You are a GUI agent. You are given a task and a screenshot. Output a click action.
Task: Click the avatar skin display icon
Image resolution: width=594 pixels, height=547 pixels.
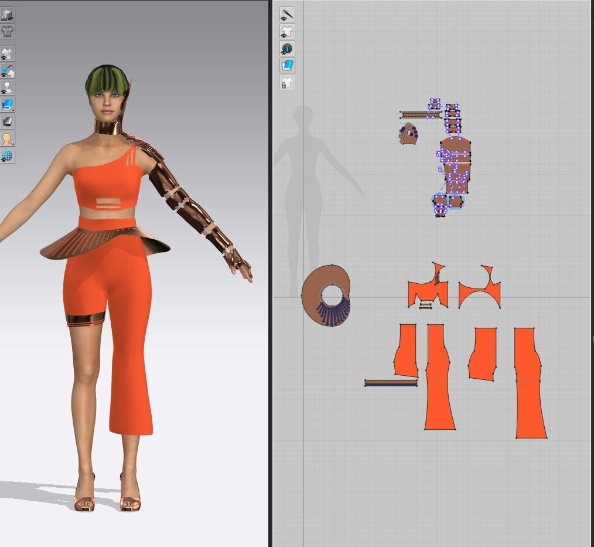8,140
